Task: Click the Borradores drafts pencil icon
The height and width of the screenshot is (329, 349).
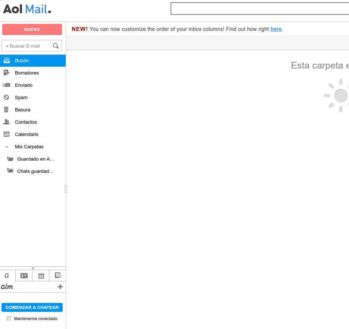Action: click(7, 73)
